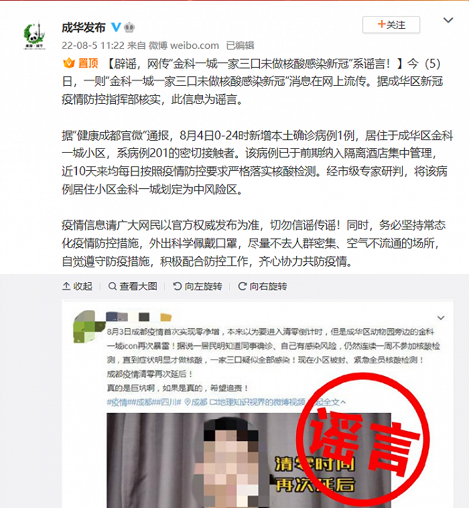Follow the account with +关注 button
Screen dimensions: 469x508
tap(391, 25)
